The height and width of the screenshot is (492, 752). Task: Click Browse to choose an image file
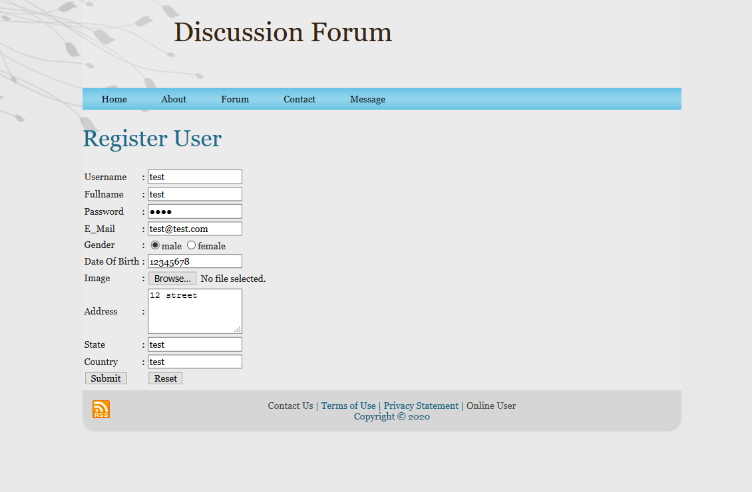click(x=172, y=278)
